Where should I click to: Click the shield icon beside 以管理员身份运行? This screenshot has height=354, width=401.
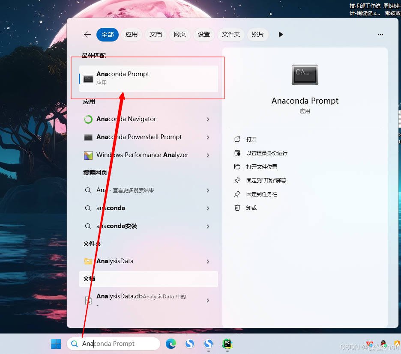[237, 153]
